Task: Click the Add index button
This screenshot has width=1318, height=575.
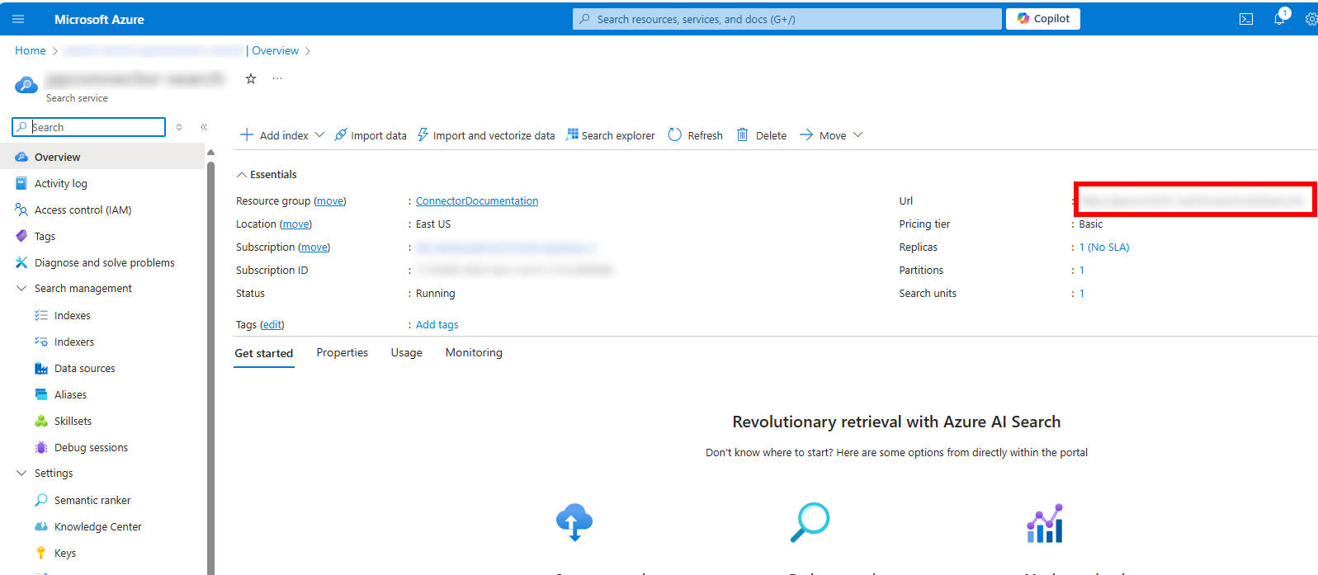Action: point(274,135)
